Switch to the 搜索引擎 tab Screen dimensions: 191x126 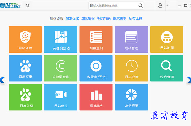[120, 18]
